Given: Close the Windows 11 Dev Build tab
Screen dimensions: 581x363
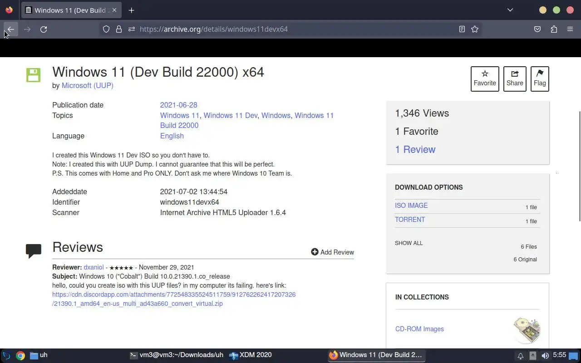Looking at the screenshot, I should [x=114, y=10].
